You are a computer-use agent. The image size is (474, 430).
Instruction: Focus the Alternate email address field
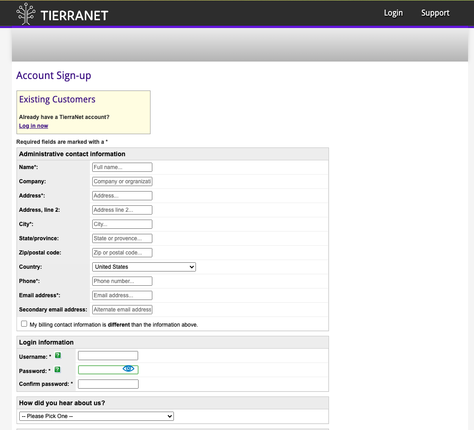click(x=122, y=310)
